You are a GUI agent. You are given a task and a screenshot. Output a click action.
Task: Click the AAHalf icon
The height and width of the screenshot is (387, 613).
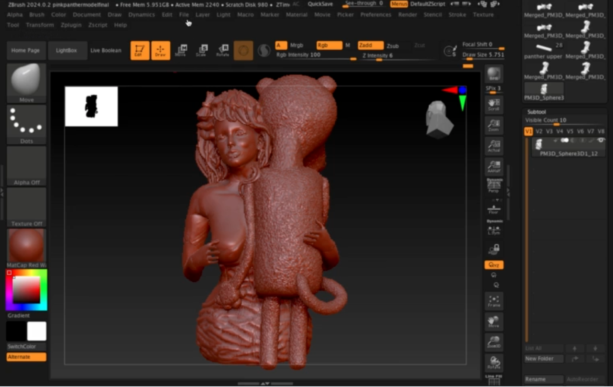[x=494, y=166]
